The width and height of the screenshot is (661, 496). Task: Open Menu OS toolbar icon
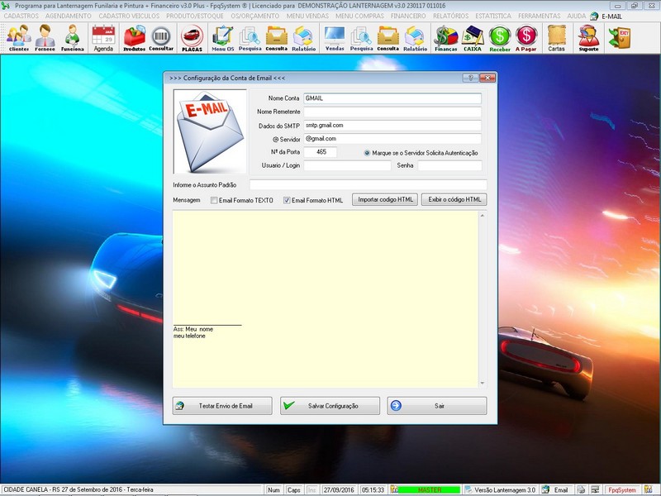[222, 37]
